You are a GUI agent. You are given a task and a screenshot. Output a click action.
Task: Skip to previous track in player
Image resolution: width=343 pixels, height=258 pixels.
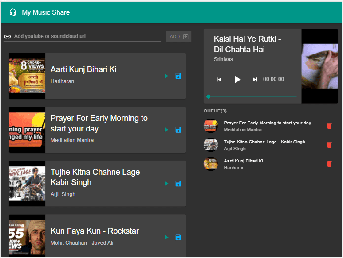coord(219,79)
